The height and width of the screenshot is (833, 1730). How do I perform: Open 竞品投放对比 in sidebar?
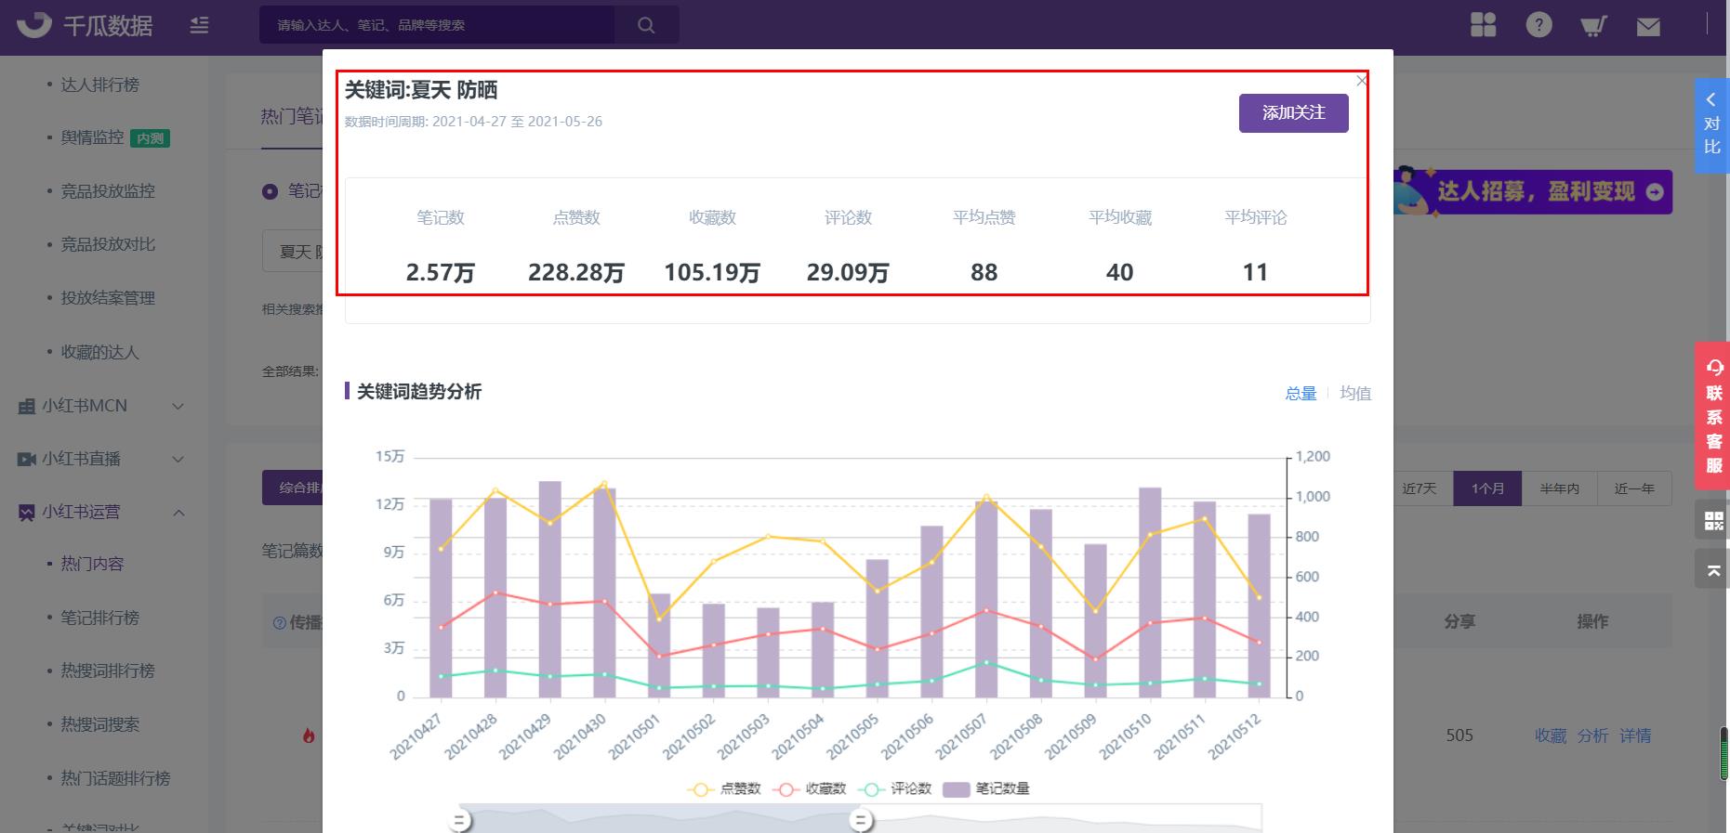[108, 244]
